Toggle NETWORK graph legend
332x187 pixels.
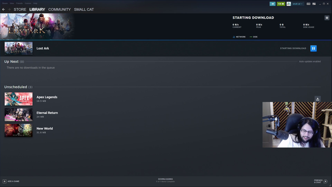(239, 37)
